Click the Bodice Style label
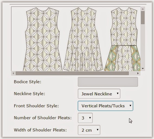This screenshot has height=139, width=154. [27, 82]
